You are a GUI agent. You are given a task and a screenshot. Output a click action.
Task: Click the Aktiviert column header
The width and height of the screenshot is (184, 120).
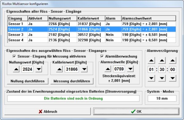coord(38,18)
